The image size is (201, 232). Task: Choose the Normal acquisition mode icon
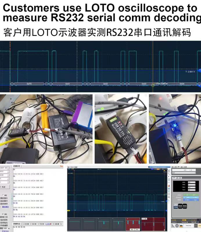tap(174, 221)
